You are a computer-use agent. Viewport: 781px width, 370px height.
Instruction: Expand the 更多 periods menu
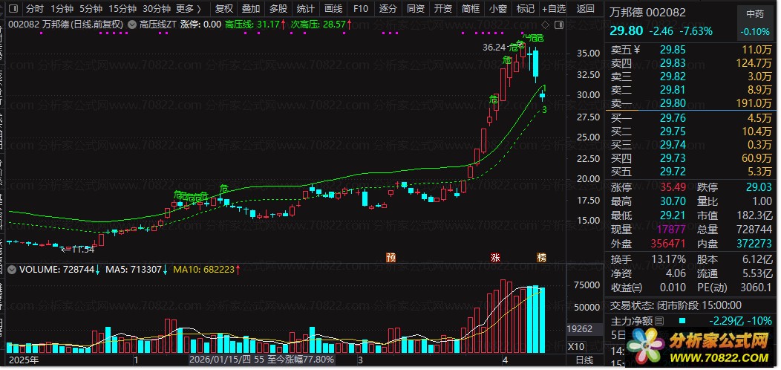click(189, 9)
